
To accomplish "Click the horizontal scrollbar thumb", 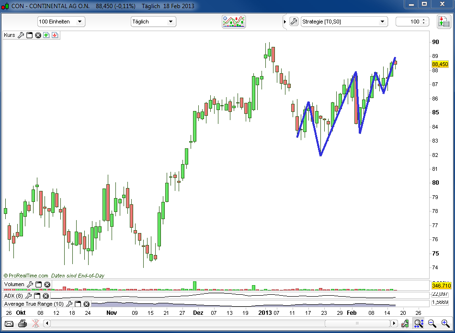I will coord(357,323).
